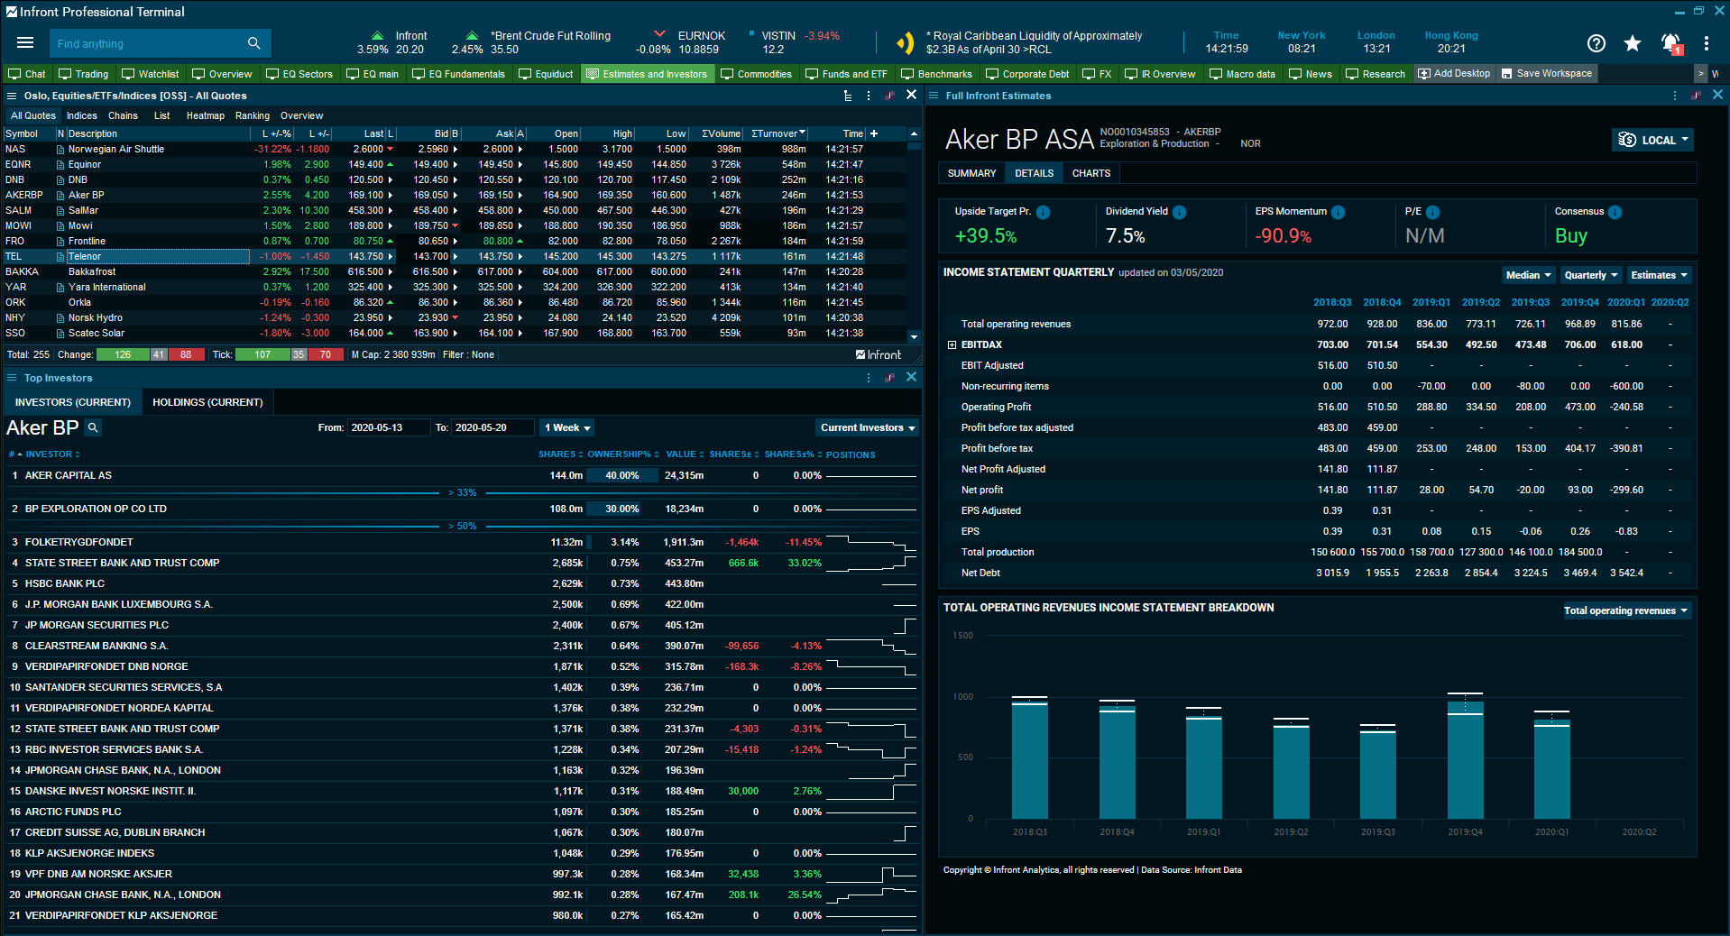Screen dimensions: 1730x936
Task: Sort investors by SHARES column
Action: tap(561, 454)
